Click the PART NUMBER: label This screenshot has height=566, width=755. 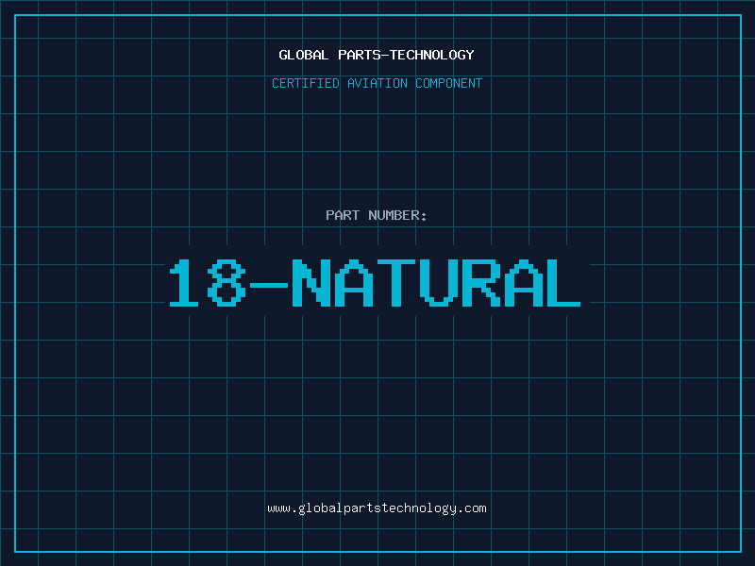376,215
